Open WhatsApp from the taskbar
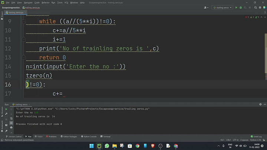This screenshot has height=150, width=267. click(x=107, y=146)
